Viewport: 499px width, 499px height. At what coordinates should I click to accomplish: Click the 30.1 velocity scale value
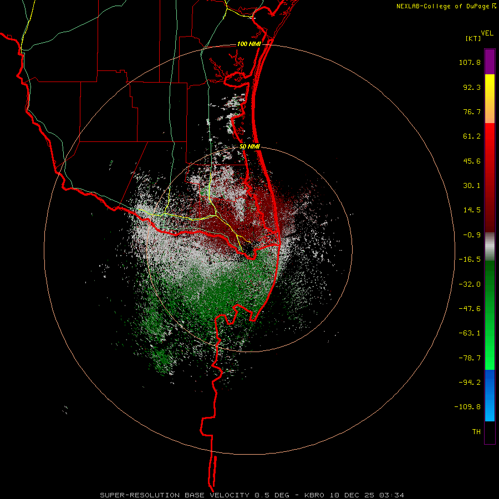click(x=472, y=186)
